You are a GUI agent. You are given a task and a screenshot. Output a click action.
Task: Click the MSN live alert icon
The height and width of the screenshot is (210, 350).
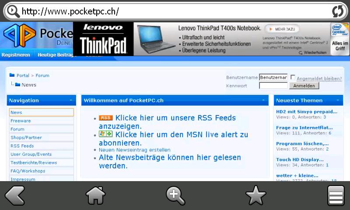pyautogui.click(x=106, y=134)
